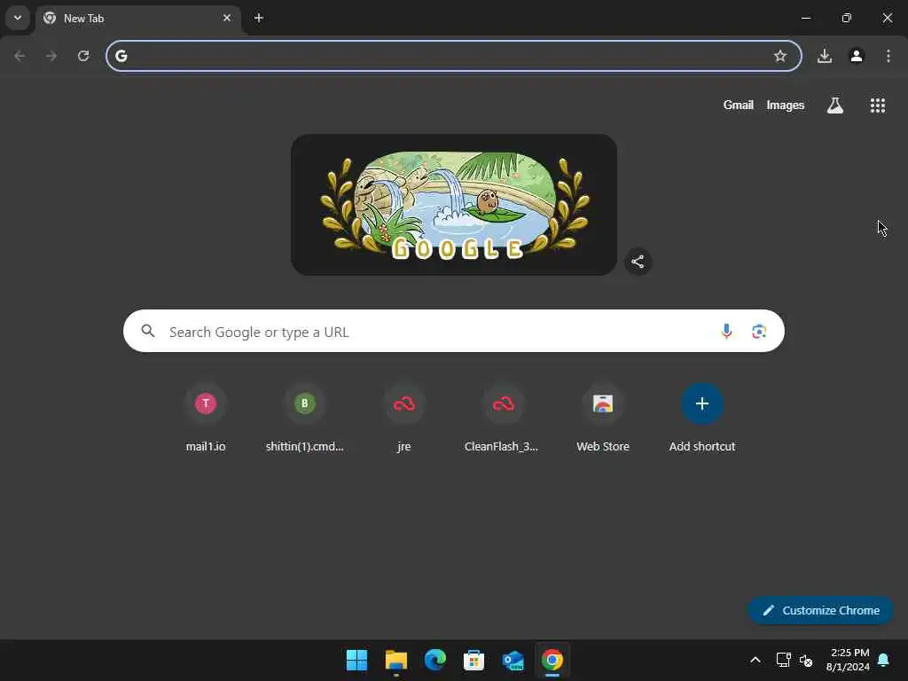Click the forward navigation arrow
Viewport: 908px width, 681px height.
coord(51,56)
